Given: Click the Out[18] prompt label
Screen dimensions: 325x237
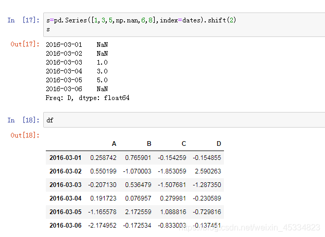Looking at the screenshot, I should click(25, 135).
